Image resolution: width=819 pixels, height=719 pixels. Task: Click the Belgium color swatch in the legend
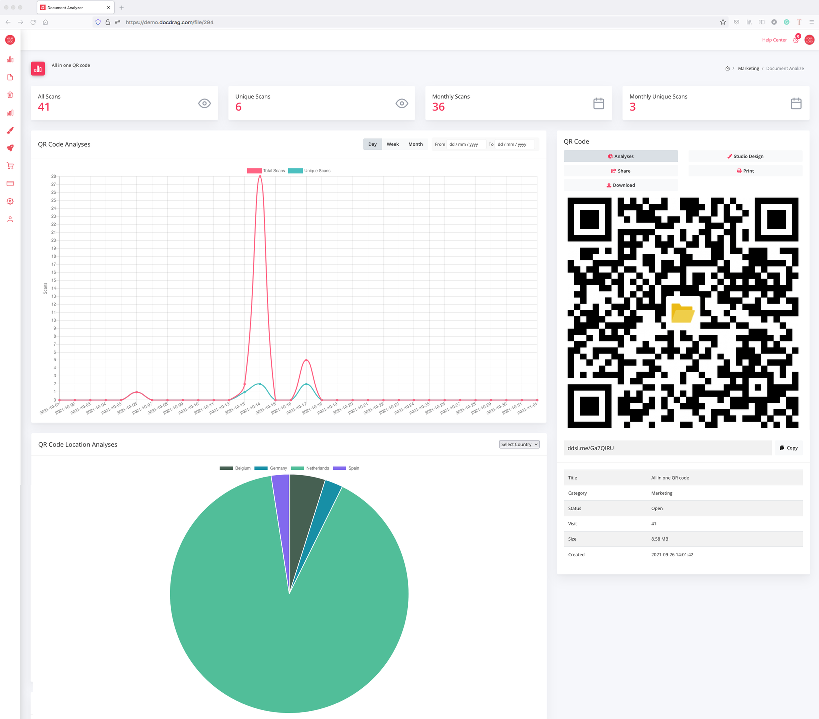(226, 468)
